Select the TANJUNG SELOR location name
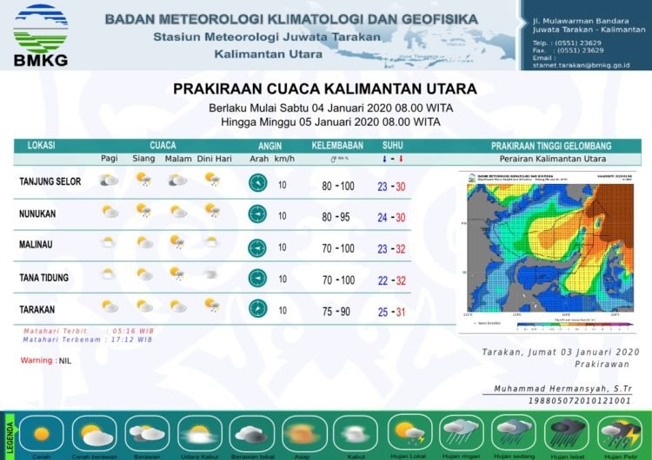The height and width of the screenshot is (460, 652). point(50,181)
